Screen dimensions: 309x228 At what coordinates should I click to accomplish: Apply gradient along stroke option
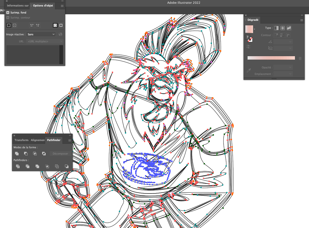282,35
